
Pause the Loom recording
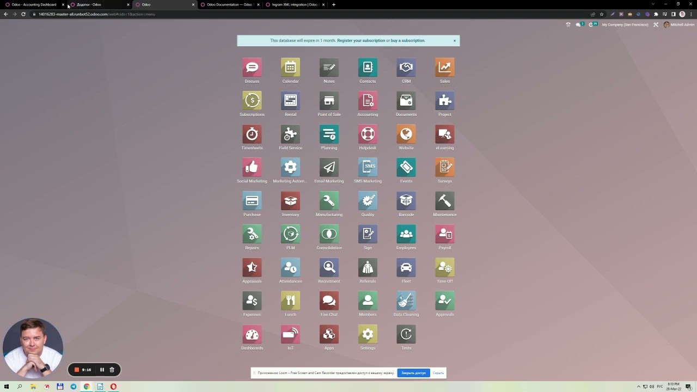click(x=102, y=370)
